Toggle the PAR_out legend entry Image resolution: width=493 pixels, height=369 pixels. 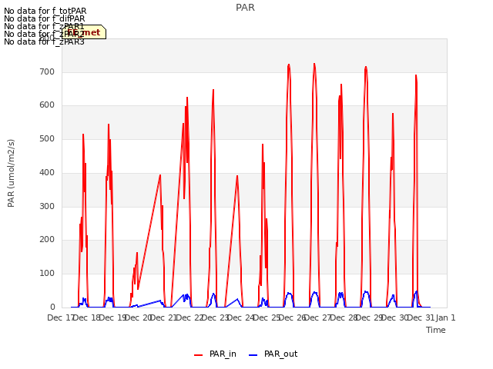pos(273,354)
